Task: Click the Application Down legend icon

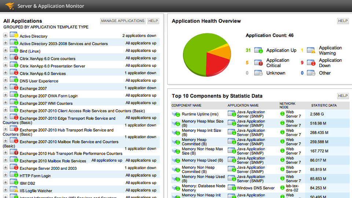Action: 311,62
